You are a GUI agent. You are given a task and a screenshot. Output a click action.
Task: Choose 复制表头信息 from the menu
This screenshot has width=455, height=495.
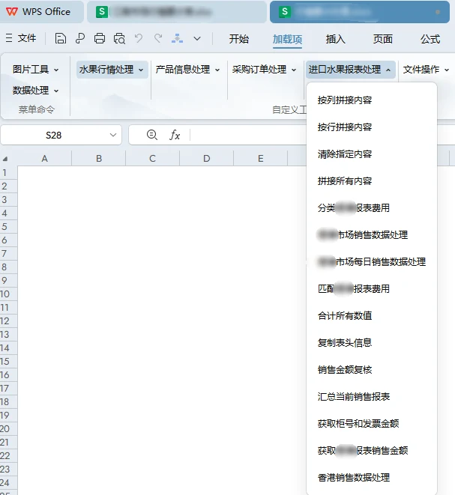pyautogui.click(x=345, y=342)
